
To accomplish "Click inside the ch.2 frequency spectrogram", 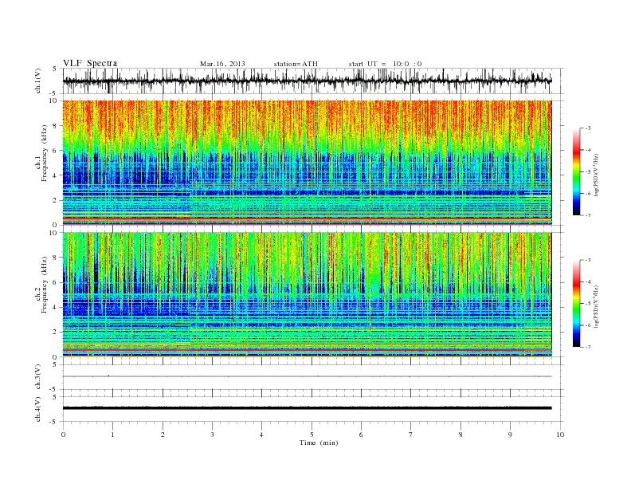I will click(x=307, y=295).
